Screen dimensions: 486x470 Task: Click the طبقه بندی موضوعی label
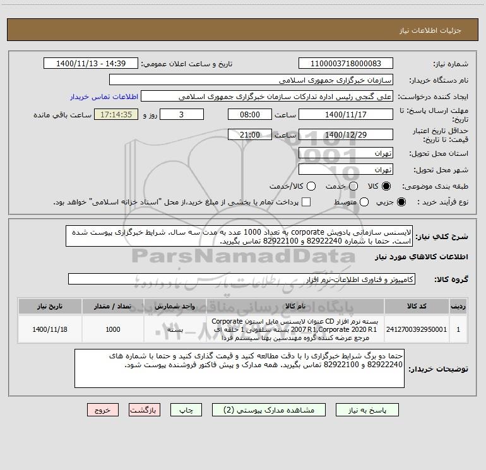[x=435, y=186]
